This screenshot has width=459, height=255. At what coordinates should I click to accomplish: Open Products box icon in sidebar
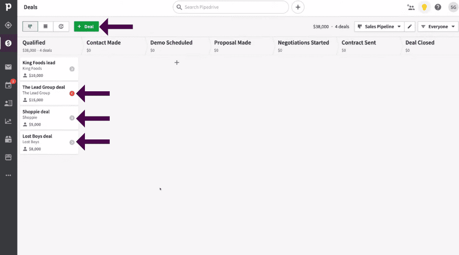(8, 139)
